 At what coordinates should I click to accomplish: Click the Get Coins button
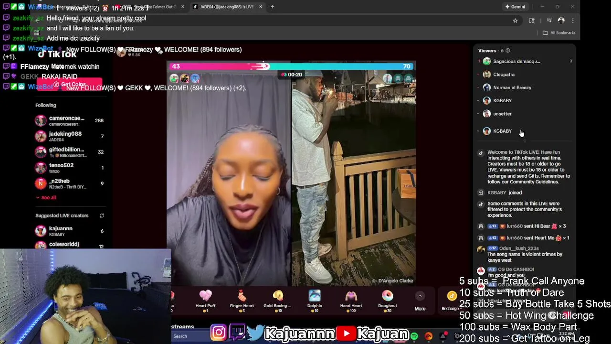(70, 85)
